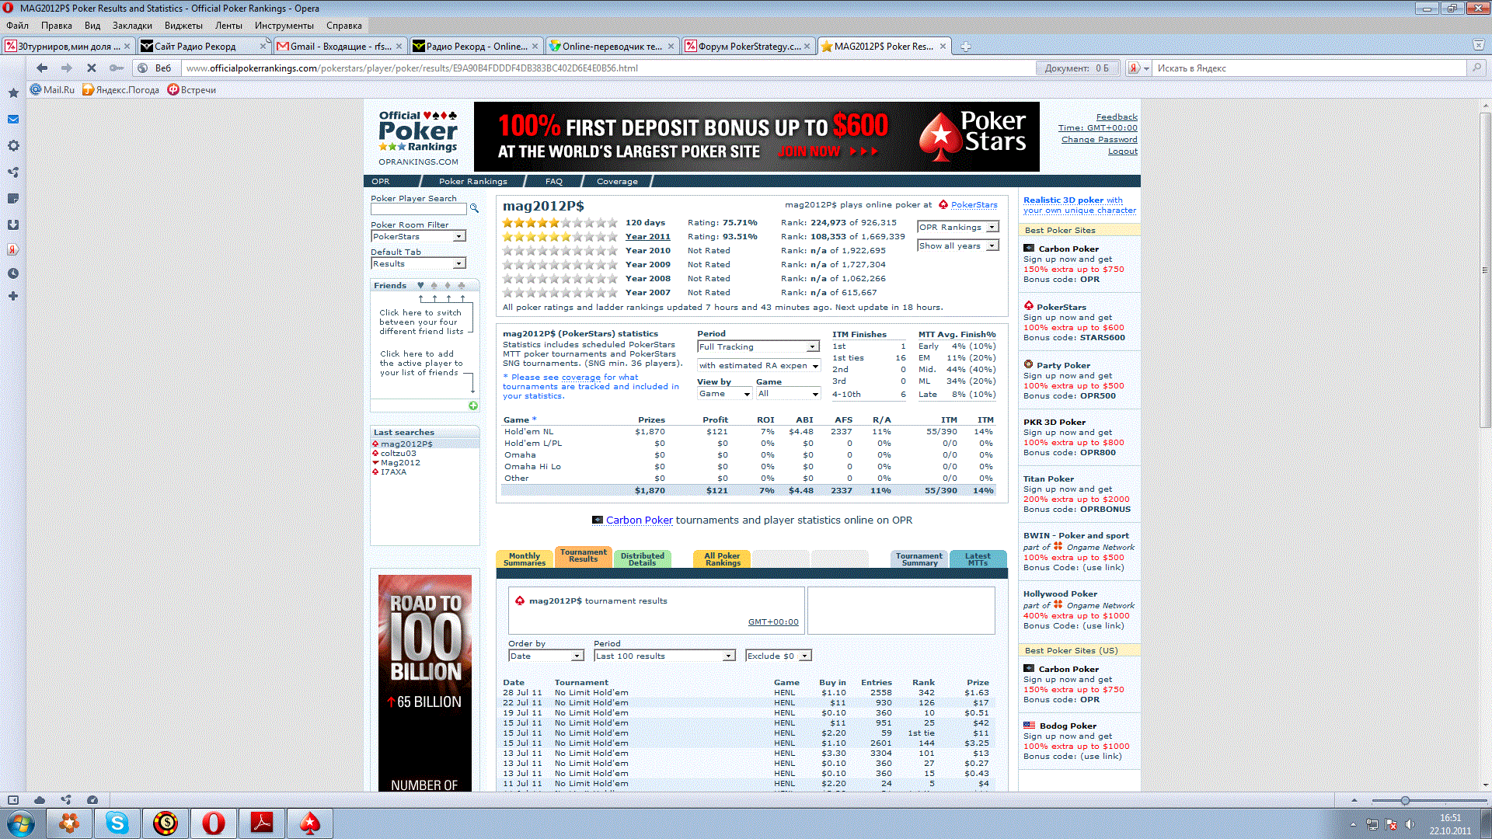Open the Widgets gear panel in Opera sidebar
1492x839 pixels.
click(13, 146)
